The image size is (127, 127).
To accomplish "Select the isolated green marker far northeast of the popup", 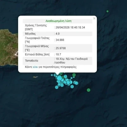I will (108, 11).
